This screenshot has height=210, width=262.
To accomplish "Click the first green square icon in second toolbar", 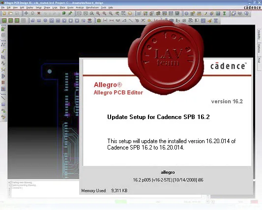I will tap(4, 21).
